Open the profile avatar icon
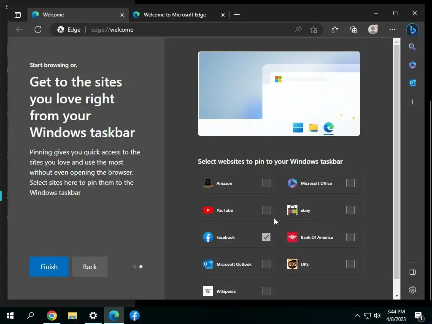This screenshot has height=324, width=432. pyautogui.click(x=373, y=30)
